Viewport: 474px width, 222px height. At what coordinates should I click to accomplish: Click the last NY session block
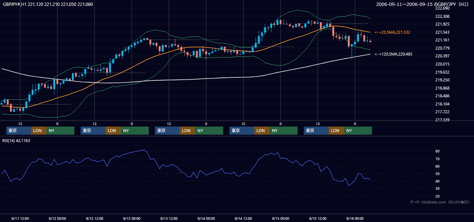click(x=358, y=131)
